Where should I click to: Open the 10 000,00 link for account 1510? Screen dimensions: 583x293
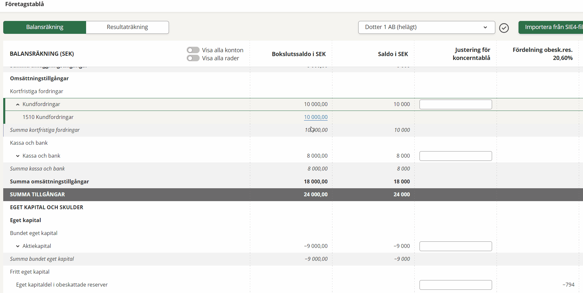click(315, 117)
